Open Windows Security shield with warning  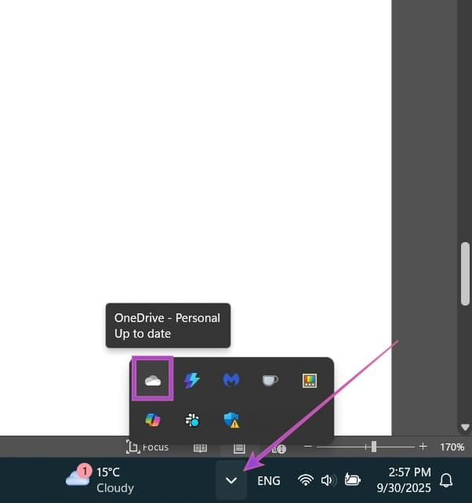coord(231,420)
